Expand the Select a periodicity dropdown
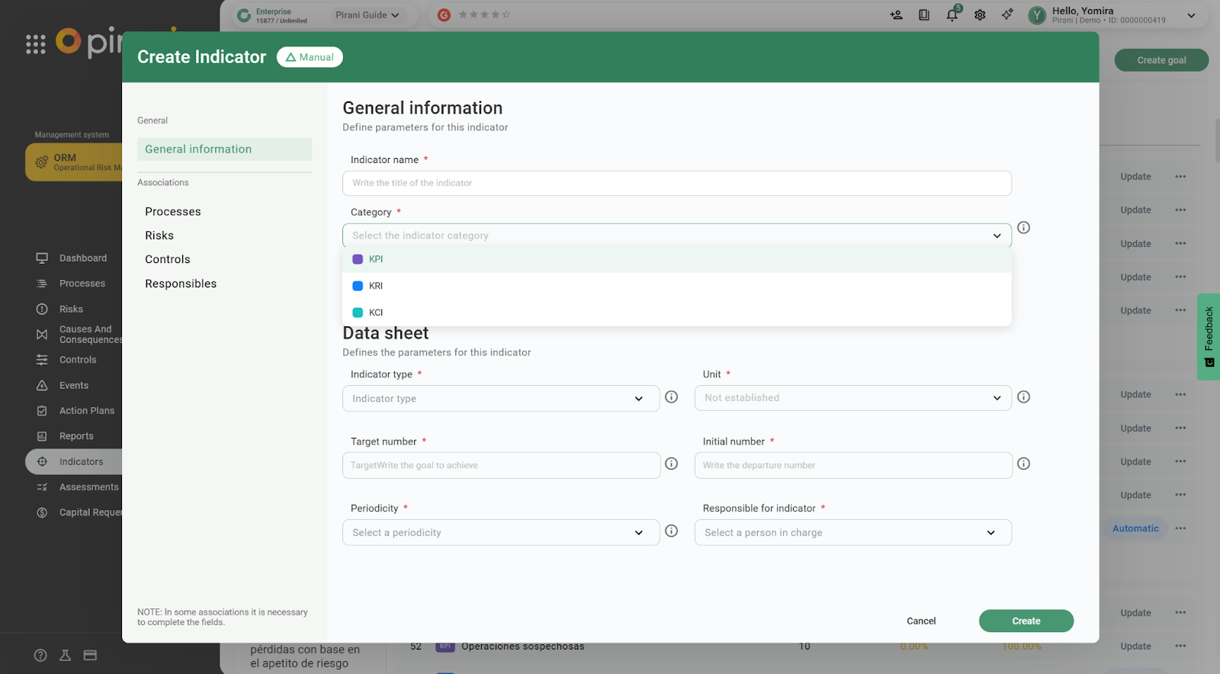The height and width of the screenshot is (674, 1220). point(500,533)
